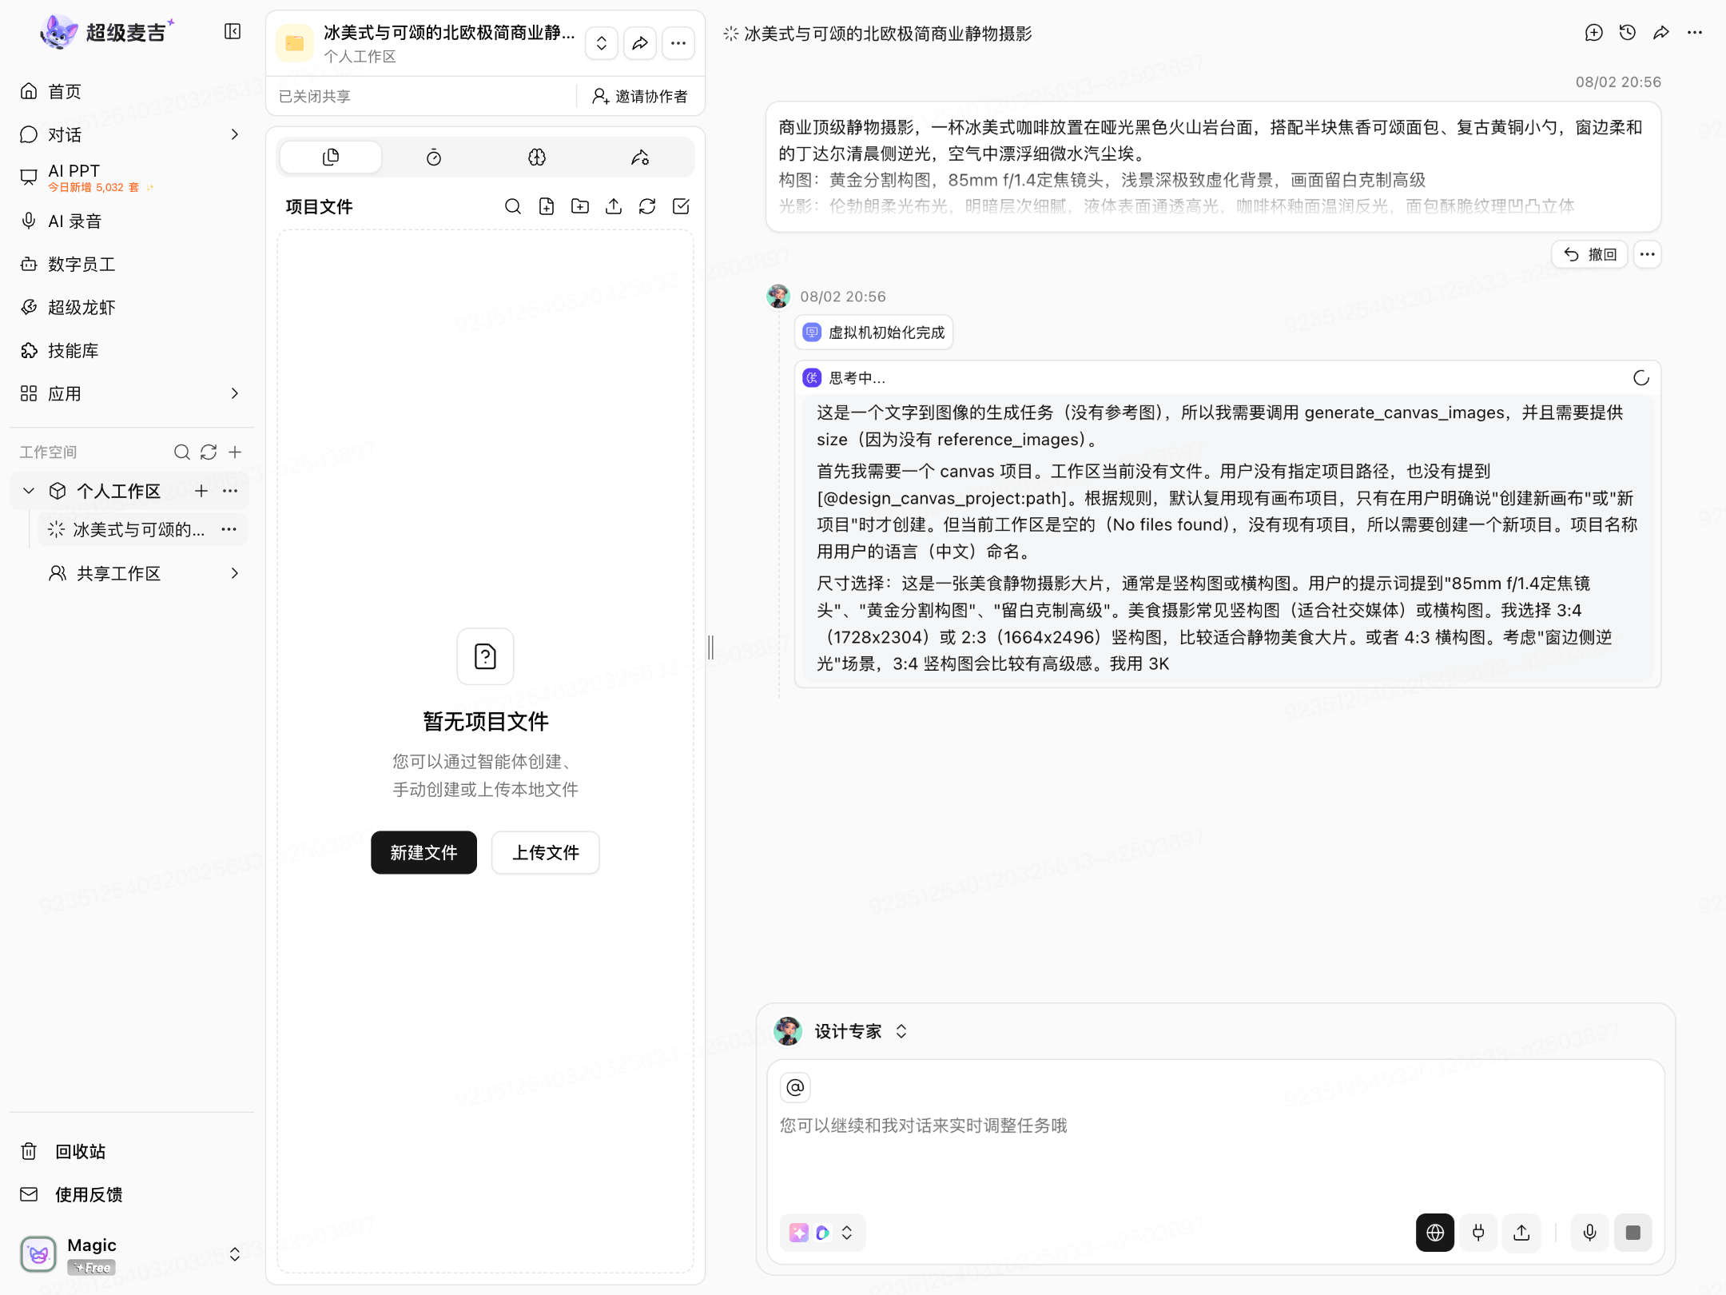Collapse the 个人工作区 tree node
Image resolution: width=1726 pixels, height=1295 pixels.
tap(29, 491)
